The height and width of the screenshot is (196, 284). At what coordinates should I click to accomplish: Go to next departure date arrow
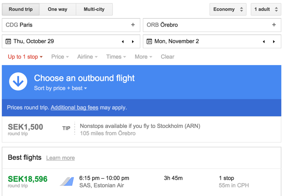(x=133, y=42)
